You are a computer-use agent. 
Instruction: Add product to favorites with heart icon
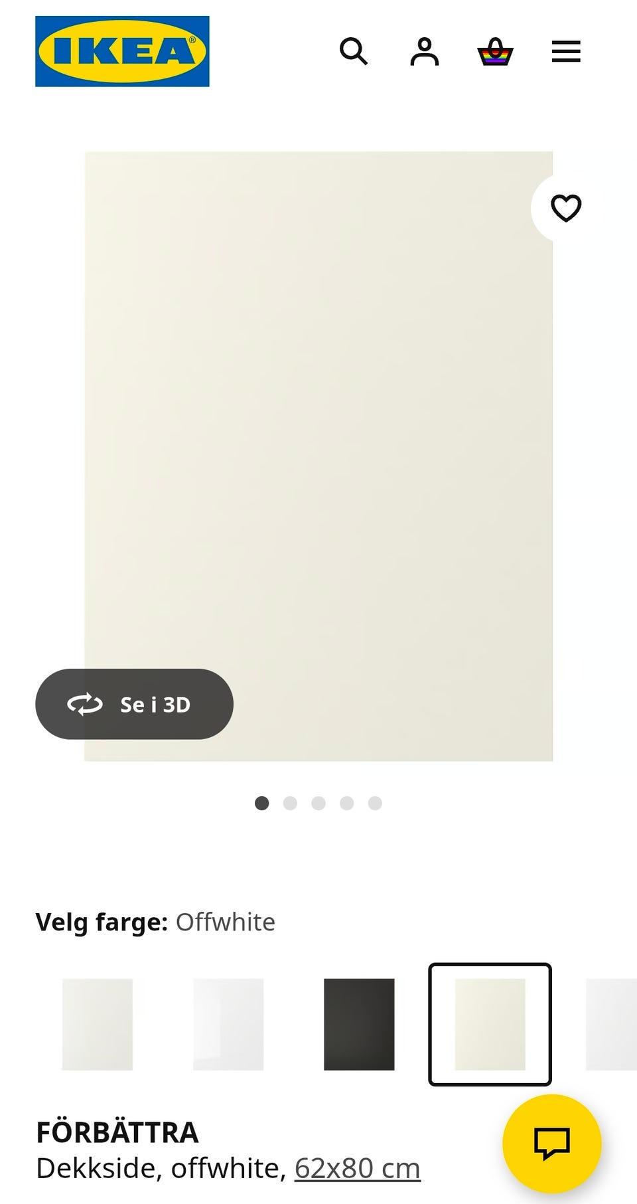coord(566,208)
